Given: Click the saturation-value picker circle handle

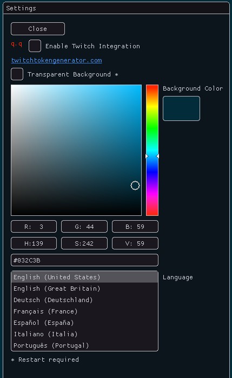Looking at the screenshot, I should pos(135,185).
